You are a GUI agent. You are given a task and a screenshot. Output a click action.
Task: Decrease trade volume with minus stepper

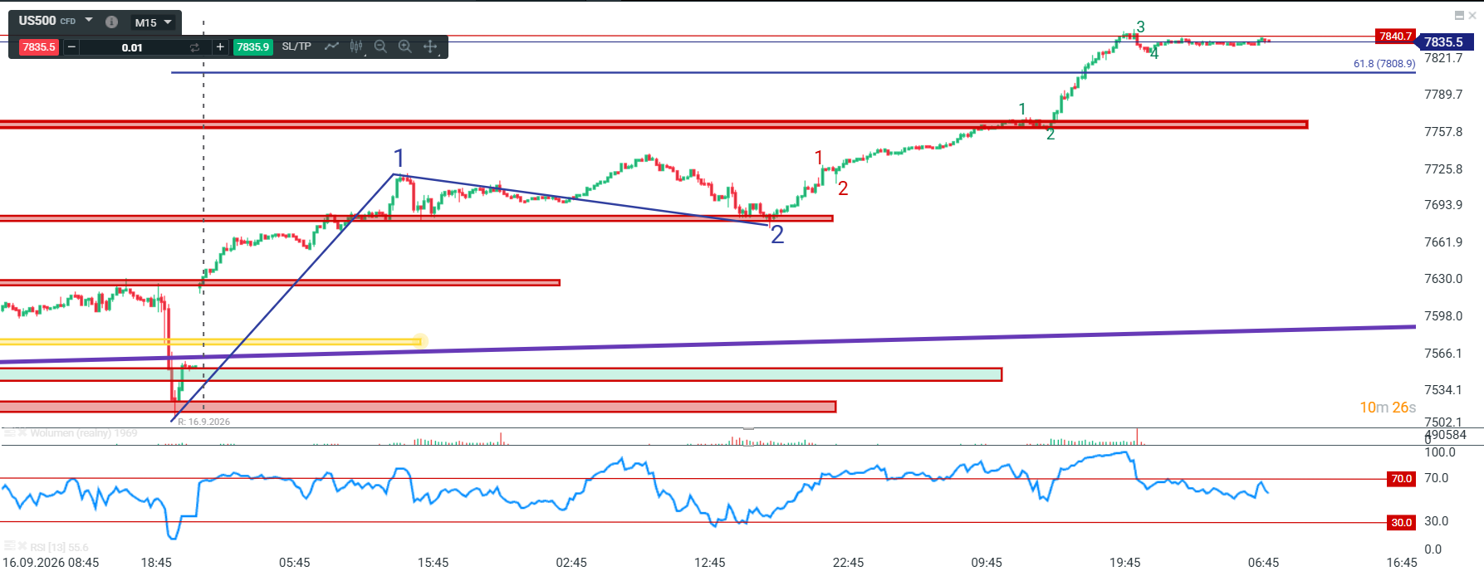point(71,47)
